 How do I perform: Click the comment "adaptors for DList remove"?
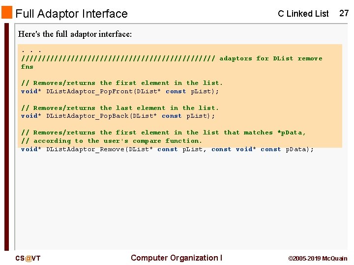pyautogui.click(x=271, y=58)
